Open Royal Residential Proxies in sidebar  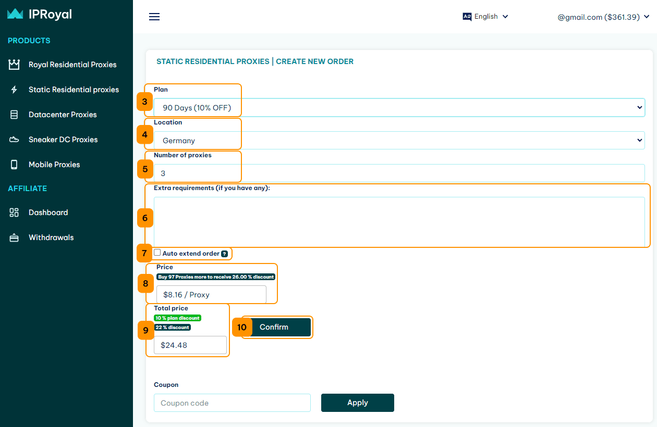pos(72,65)
